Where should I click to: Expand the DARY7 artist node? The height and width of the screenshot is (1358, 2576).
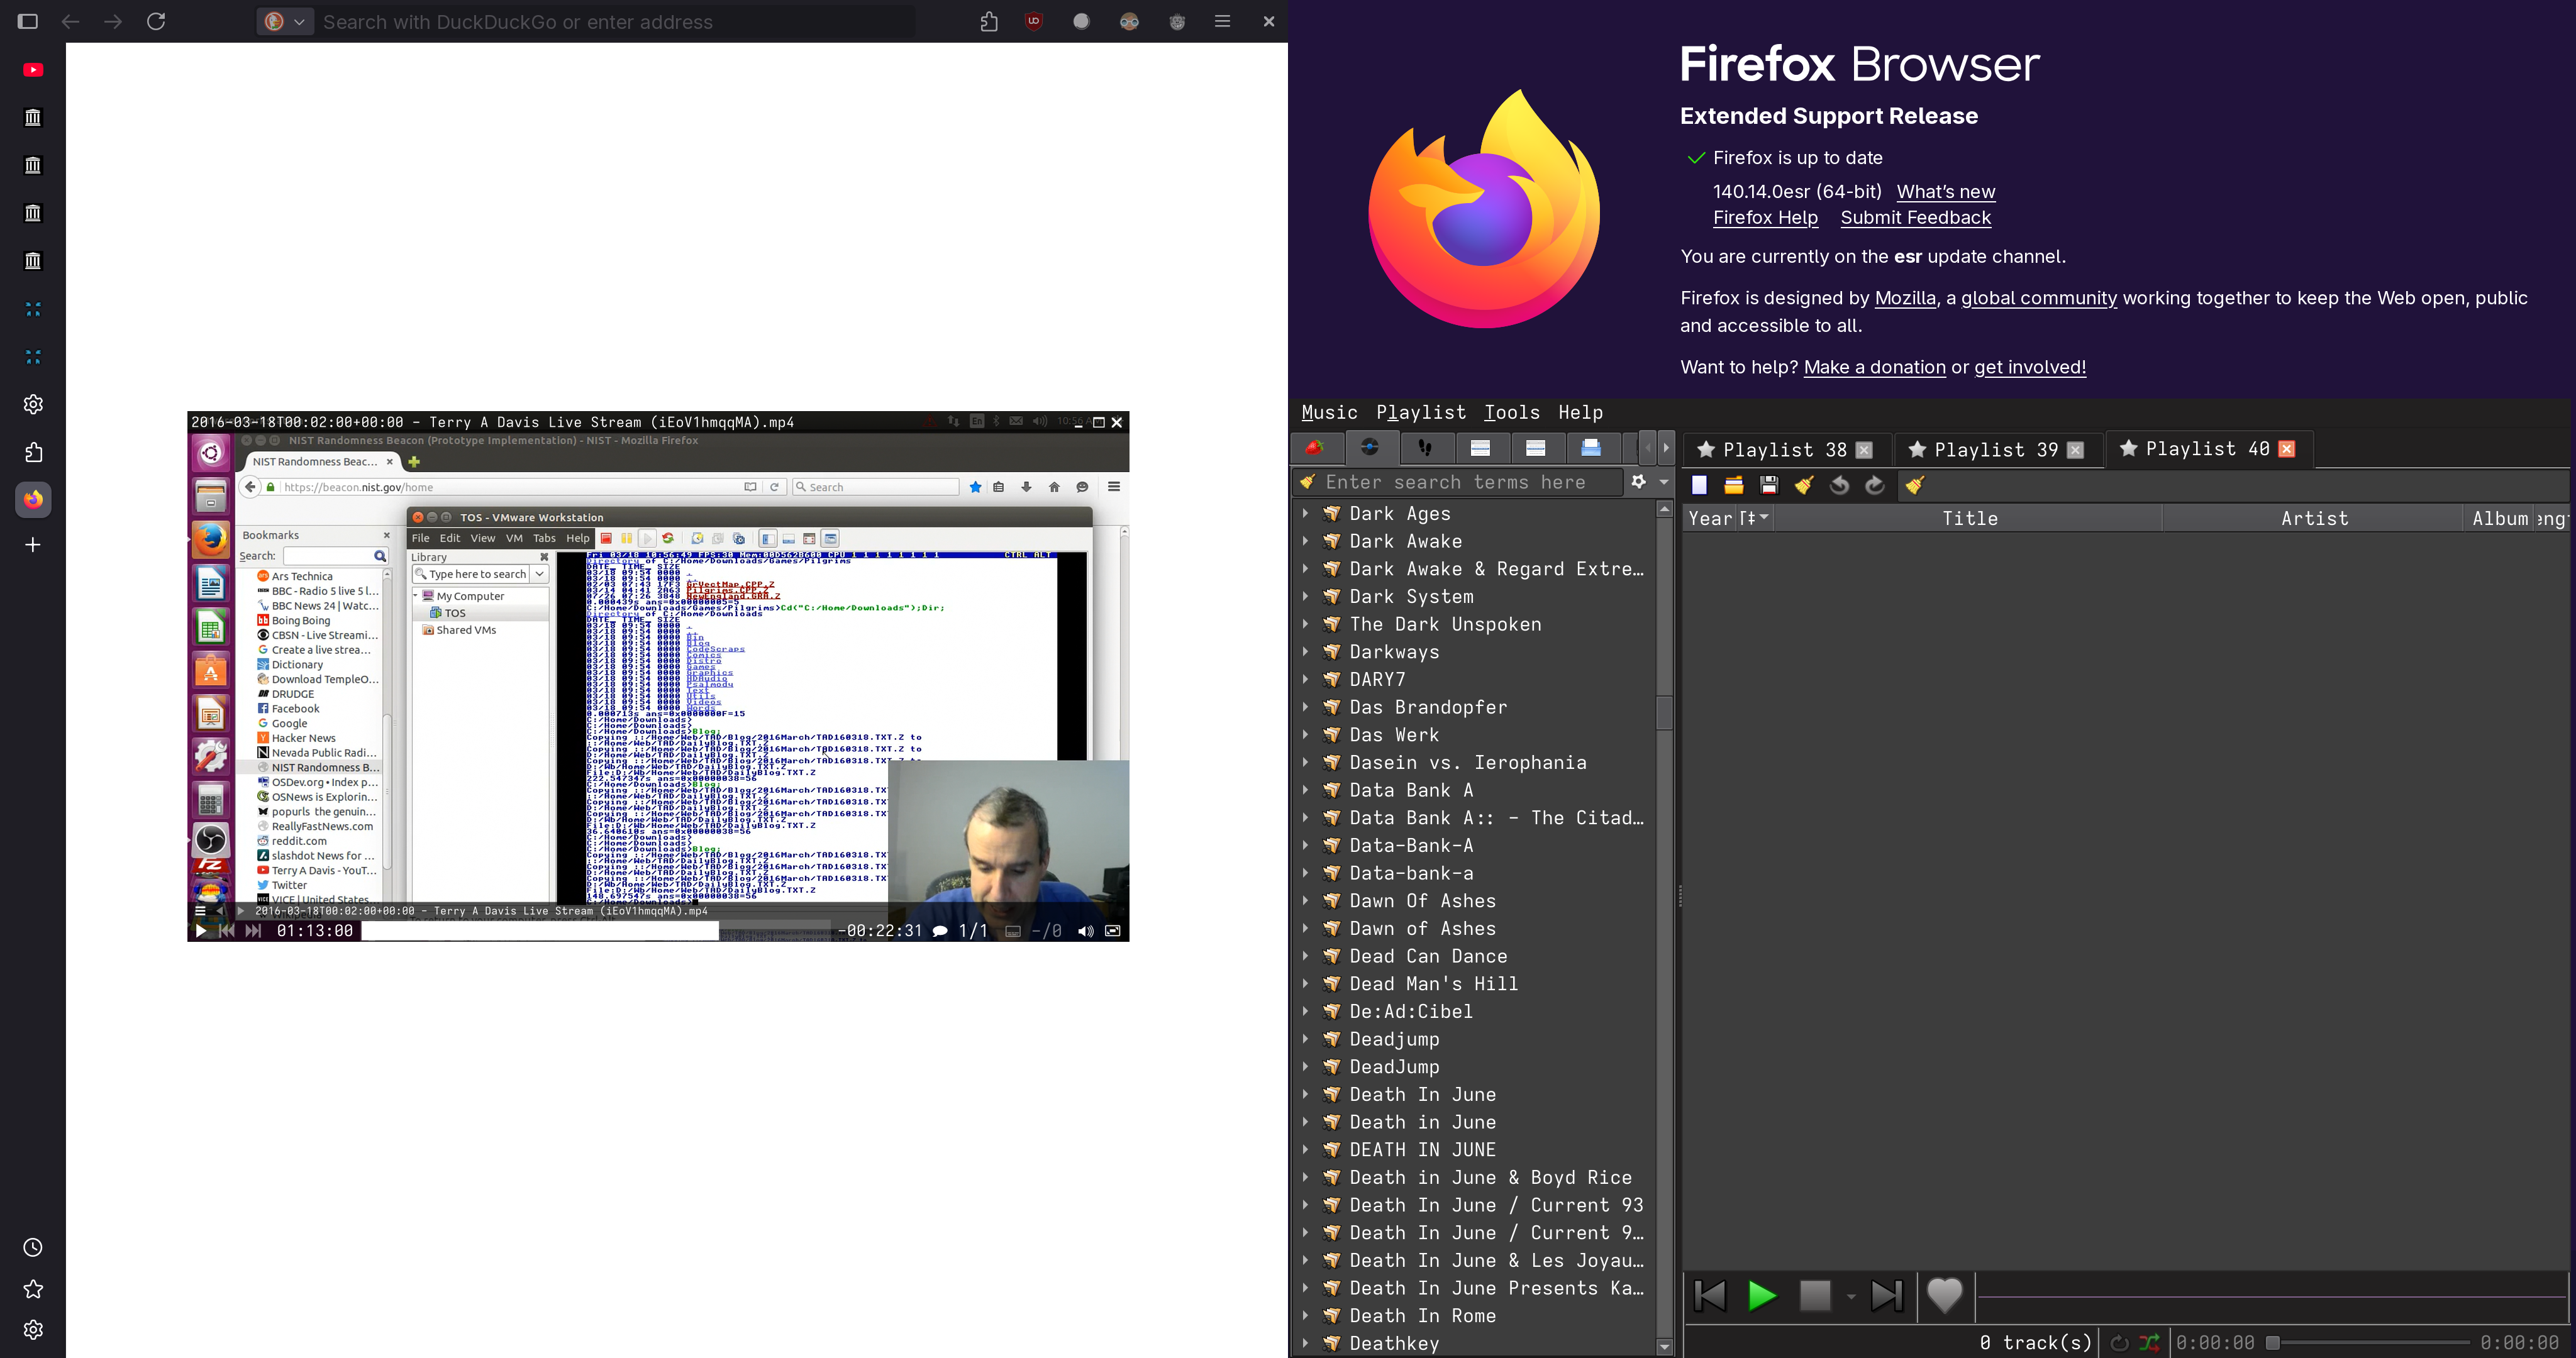(1305, 679)
